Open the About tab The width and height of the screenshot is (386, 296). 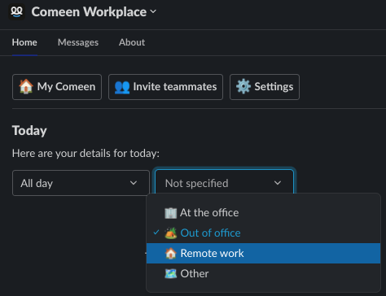132,42
